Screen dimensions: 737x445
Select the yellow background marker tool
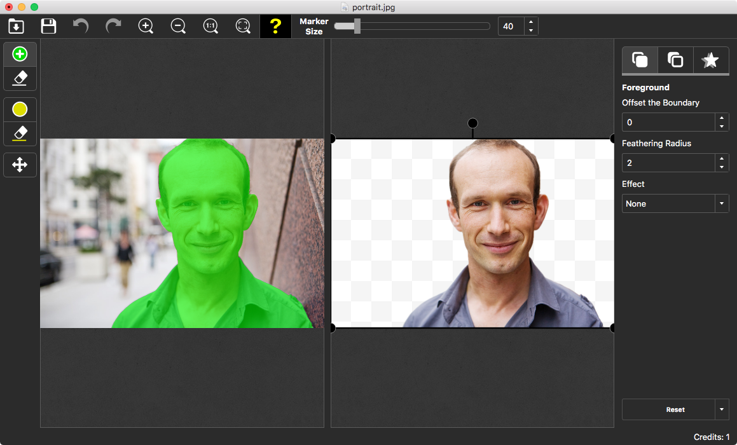[x=20, y=109]
